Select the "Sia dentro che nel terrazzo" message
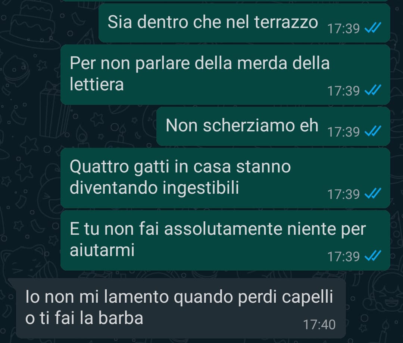Viewport: 403px width, 343px height. (244, 23)
